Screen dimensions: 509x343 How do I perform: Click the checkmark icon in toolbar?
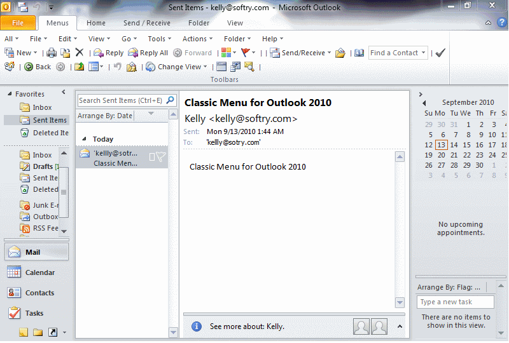coord(440,53)
